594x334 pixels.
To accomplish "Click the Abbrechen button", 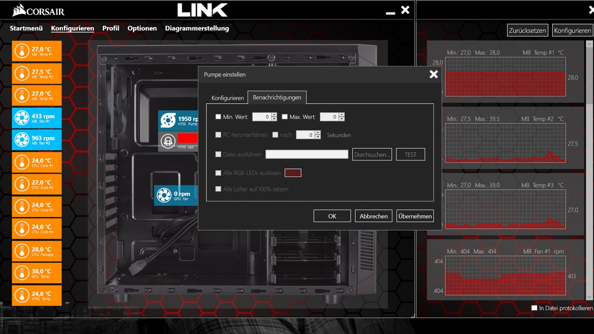I will pos(374,216).
